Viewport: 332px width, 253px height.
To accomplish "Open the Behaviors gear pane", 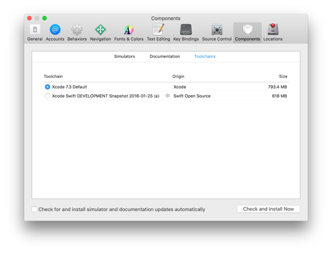I will (77, 33).
